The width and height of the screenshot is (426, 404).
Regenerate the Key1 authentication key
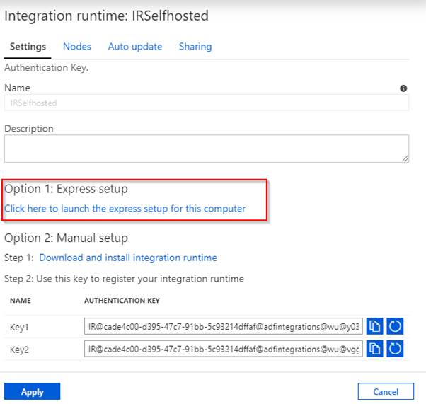click(x=395, y=327)
